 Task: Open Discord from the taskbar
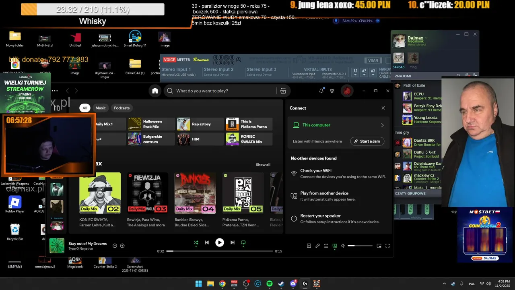pyautogui.click(x=293, y=284)
